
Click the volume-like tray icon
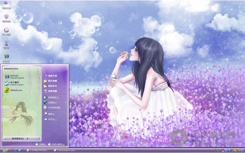232,151
